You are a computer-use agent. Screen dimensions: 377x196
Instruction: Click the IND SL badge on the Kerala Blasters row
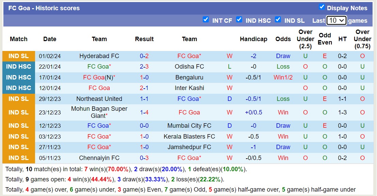(x=19, y=137)
